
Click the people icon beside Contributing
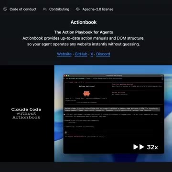click(x=45, y=9)
